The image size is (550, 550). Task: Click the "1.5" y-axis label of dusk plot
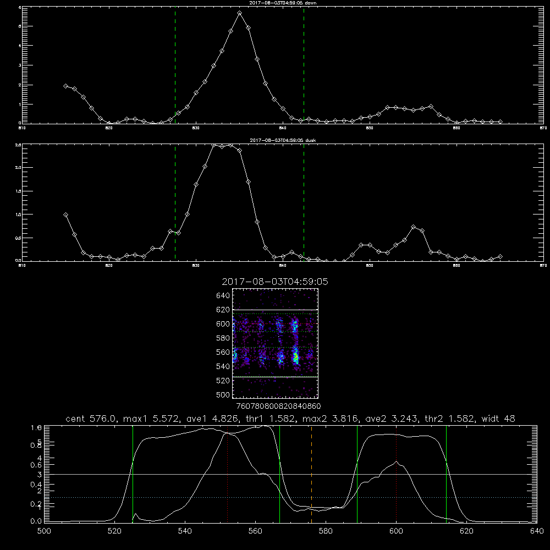tap(19, 191)
